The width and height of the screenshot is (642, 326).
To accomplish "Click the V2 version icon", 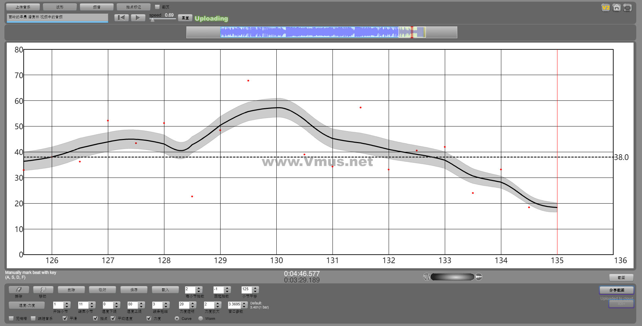I will (605, 8).
